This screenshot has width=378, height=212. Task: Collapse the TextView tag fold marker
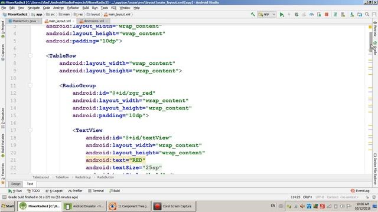point(30,130)
